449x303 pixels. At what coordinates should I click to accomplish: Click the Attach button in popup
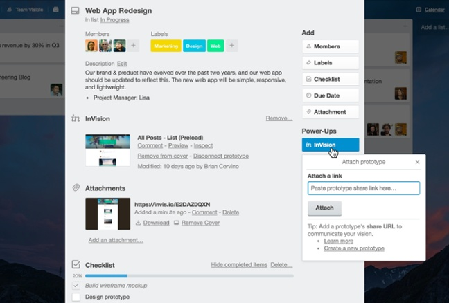pyautogui.click(x=324, y=208)
